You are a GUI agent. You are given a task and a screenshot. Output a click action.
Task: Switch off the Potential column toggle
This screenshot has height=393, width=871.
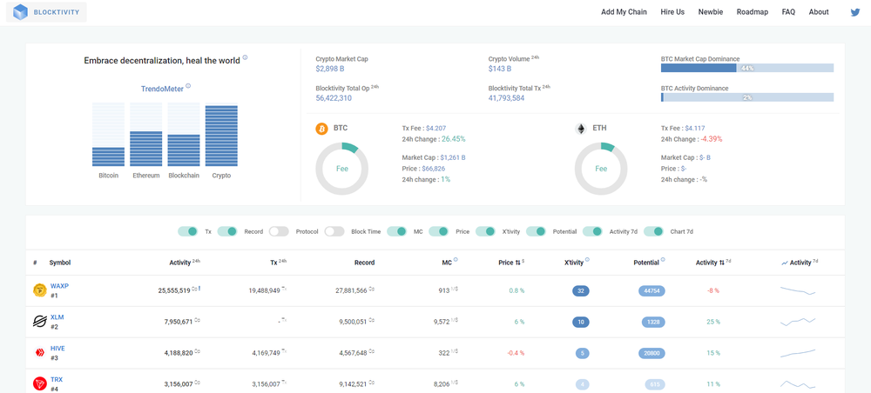click(x=536, y=231)
